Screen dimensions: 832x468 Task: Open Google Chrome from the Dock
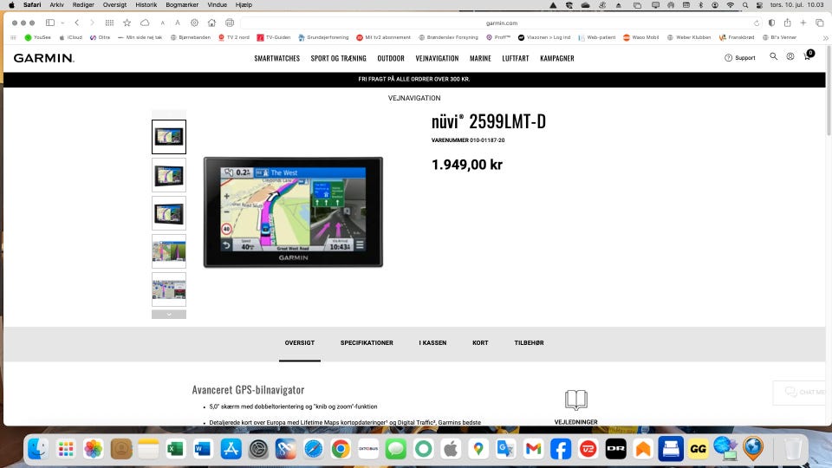[x=341, y=450]
